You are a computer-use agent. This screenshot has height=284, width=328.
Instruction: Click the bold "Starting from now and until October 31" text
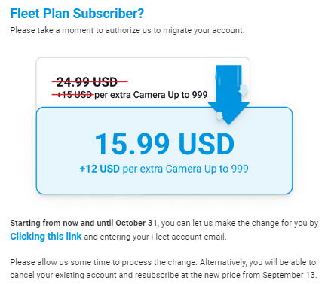click(84, 223)
